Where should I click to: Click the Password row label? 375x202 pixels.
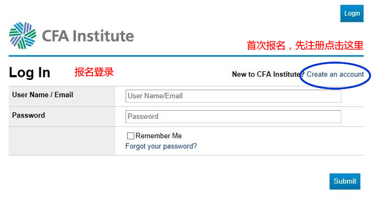tap(29, 116)
